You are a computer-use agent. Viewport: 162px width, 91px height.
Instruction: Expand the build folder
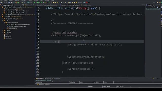point(3,30)
